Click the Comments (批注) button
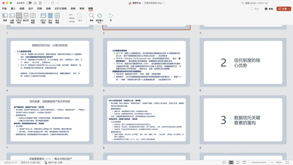The image size is (293, 165). [x=255, y=9]
